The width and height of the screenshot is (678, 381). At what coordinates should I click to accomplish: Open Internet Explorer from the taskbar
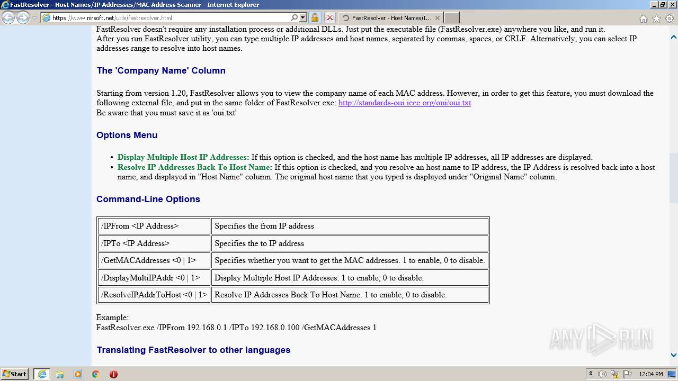42,374
